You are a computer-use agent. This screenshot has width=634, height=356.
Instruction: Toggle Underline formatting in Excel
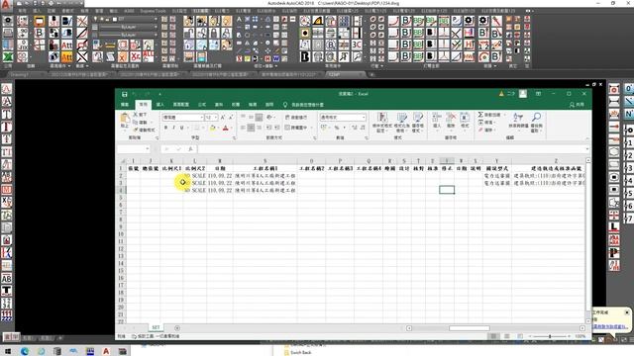pos(182,128)
